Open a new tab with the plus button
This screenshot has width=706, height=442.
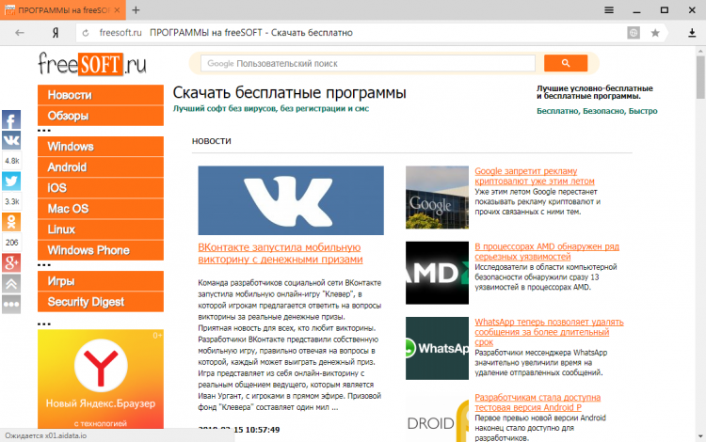(136, 10)
